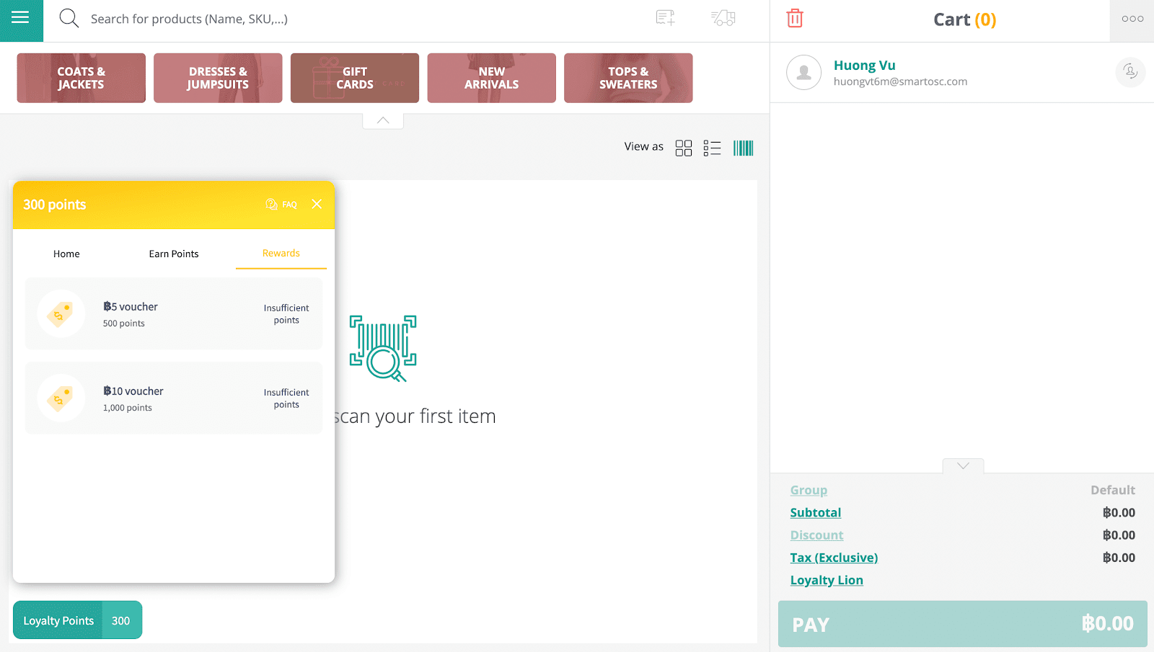The image size is (1154, 652).
Task: Click the add custom sale note icon
Action: tap(665, 19)
